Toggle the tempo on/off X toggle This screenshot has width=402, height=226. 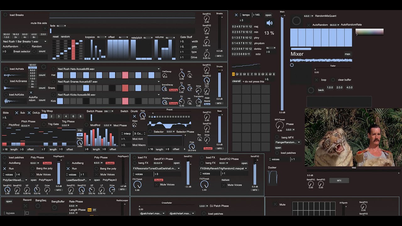(236, 15)
